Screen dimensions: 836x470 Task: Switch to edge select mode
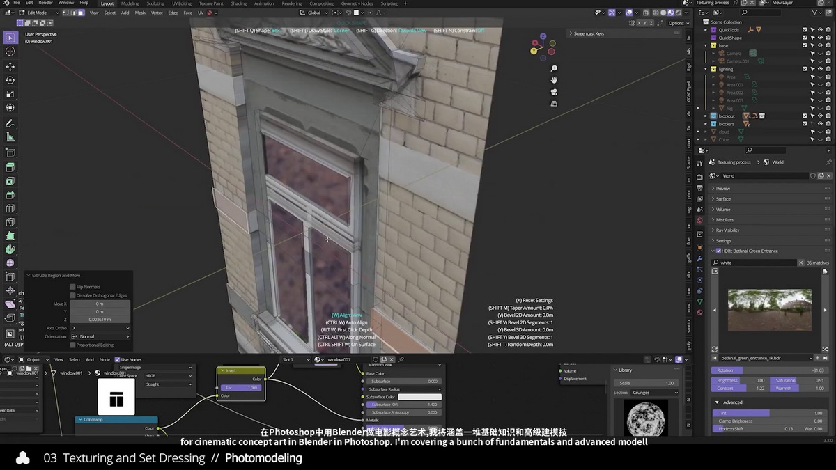(75, 13)
